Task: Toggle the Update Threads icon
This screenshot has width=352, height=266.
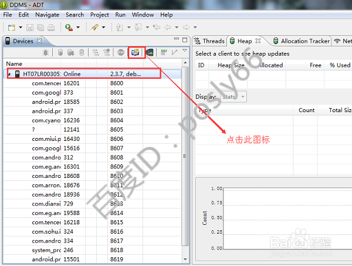Action: pos(96,53)
